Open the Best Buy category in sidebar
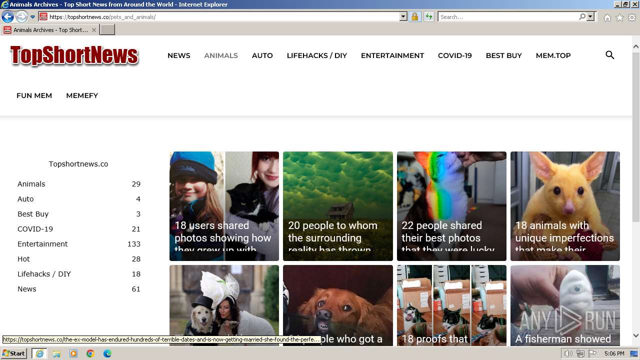640x360 pixels. pyautogui.click(x=33, y=214)
